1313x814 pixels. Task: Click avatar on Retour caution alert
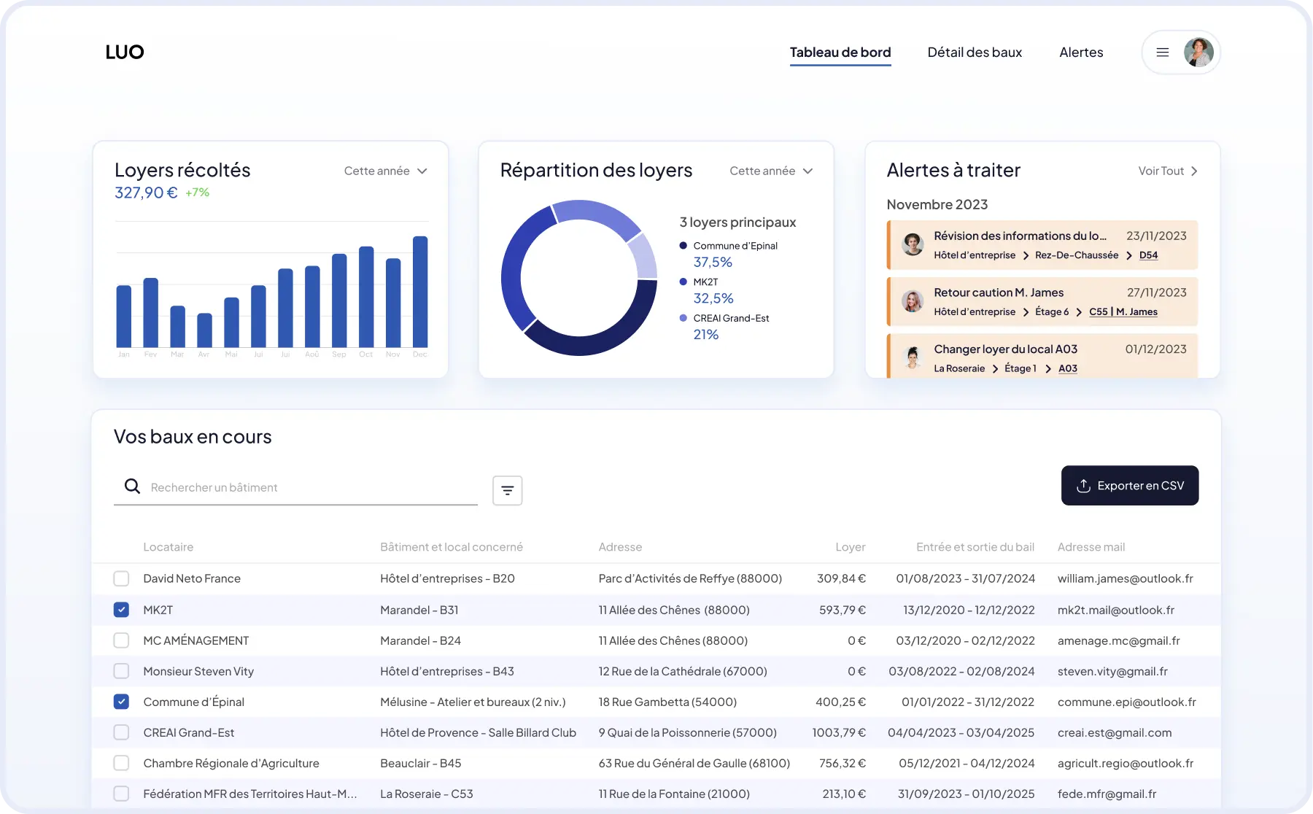[912, 301]
